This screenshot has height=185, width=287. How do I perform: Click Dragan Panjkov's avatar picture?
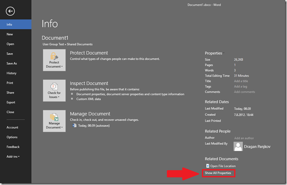coord(238,146)
